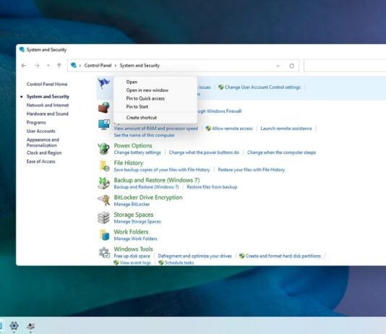Open Control Panel Home link

47,84
